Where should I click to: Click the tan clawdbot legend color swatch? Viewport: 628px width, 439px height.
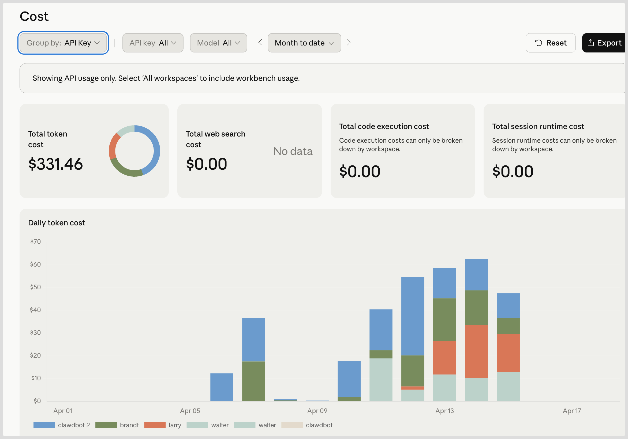click(x=292, y=425)
